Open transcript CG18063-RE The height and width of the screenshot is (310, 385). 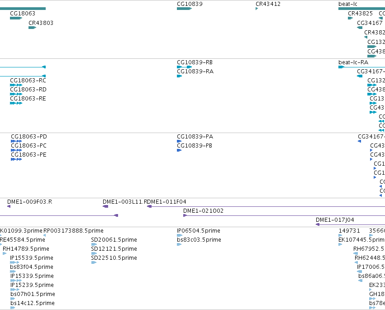tap(28, 99)
